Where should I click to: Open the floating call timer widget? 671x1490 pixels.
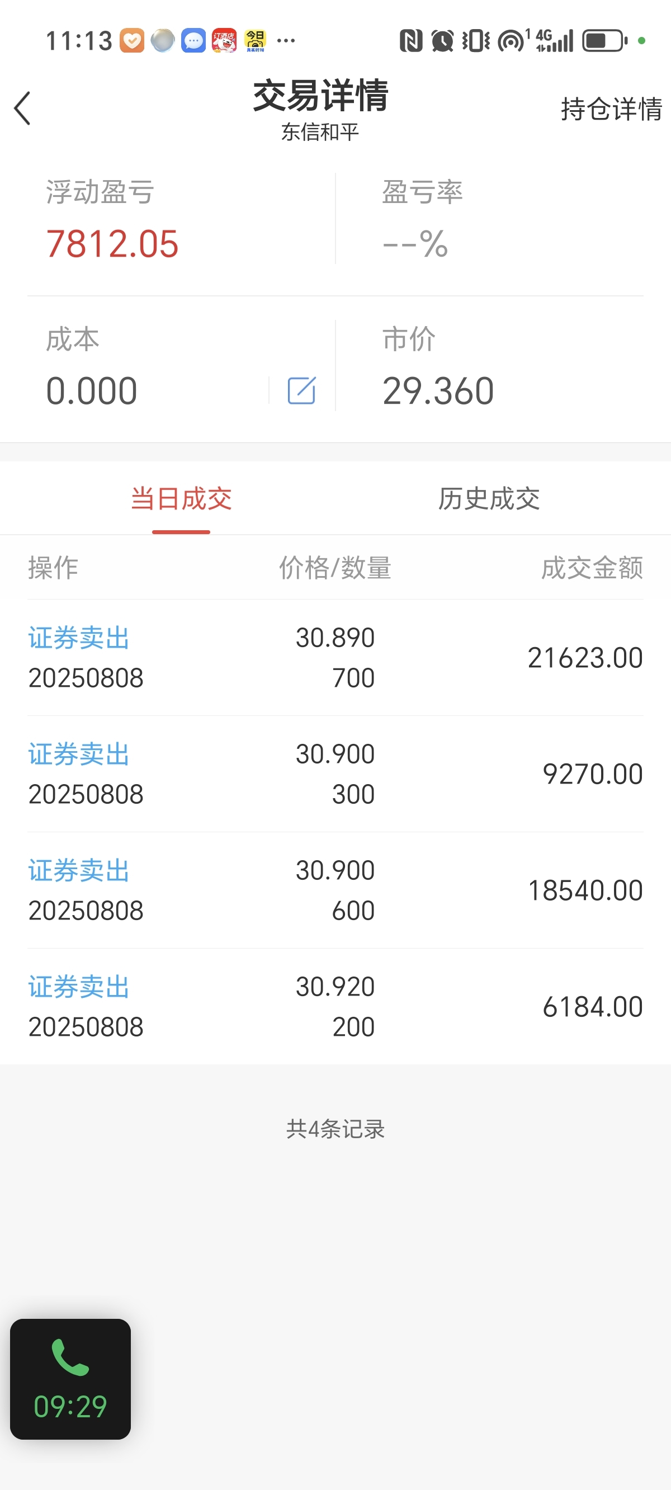70,1379
